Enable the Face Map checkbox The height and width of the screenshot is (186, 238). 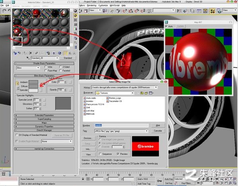[x=46, y=70]
